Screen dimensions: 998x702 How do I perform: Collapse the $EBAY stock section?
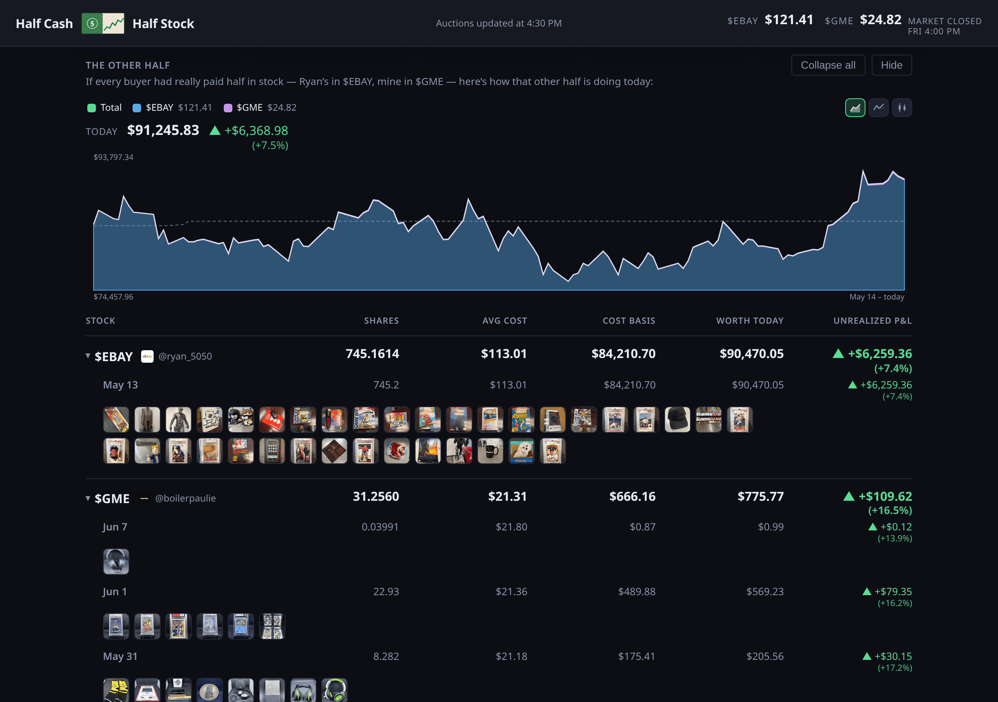[x=88, y=356]
